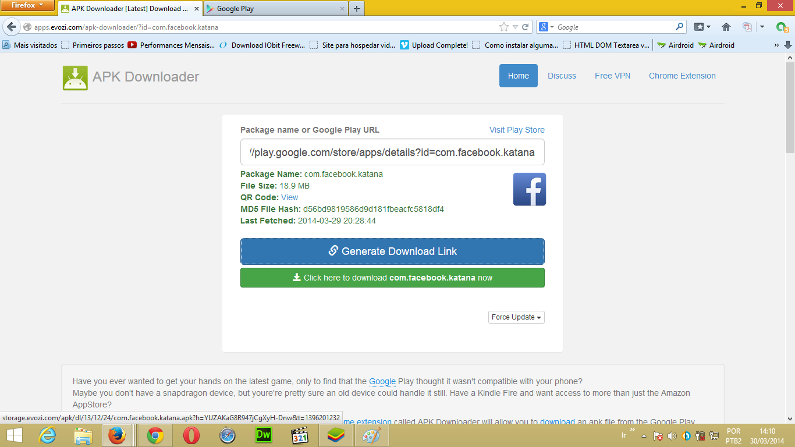Switch to Firefox taskbar icon

coord(117,435)
